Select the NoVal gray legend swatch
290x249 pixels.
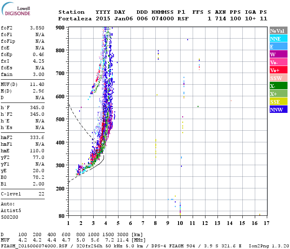(x=278, y=31)
